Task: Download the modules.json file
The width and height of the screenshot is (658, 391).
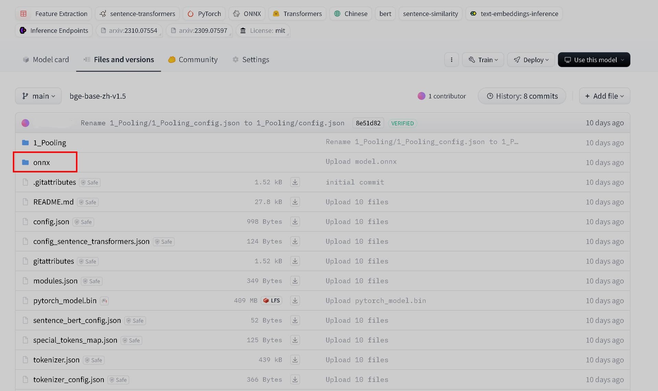Action: pos(295,281)
